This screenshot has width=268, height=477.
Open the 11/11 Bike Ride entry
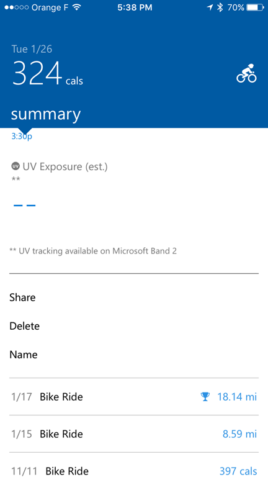coord(134,465)
